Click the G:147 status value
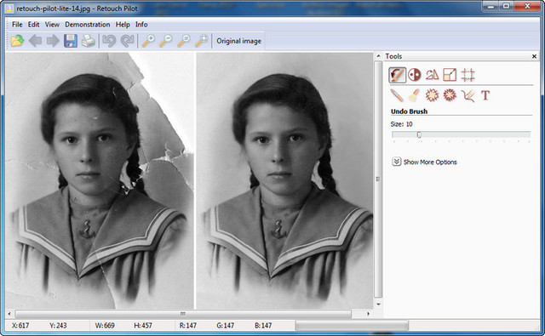 (x=225, y=326)
